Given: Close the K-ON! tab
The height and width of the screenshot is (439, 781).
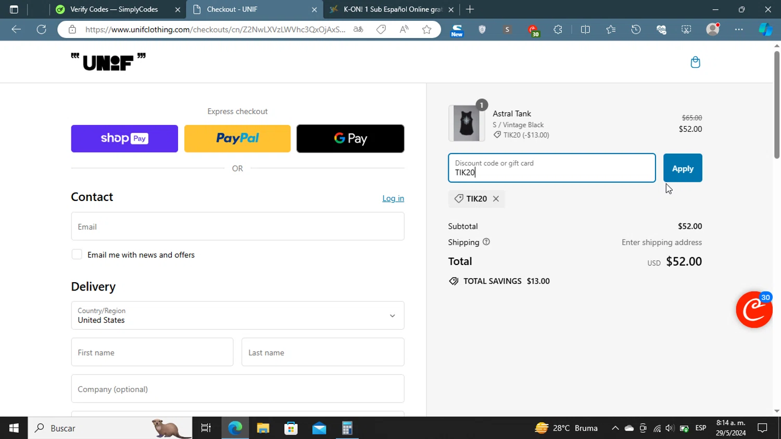Looking at the screenshot, I should [x=451, y=9].
